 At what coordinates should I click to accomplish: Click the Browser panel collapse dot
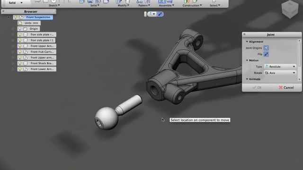3,11
